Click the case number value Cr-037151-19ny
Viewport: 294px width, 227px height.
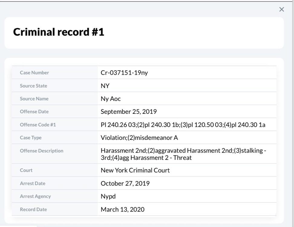click(124, 73)
